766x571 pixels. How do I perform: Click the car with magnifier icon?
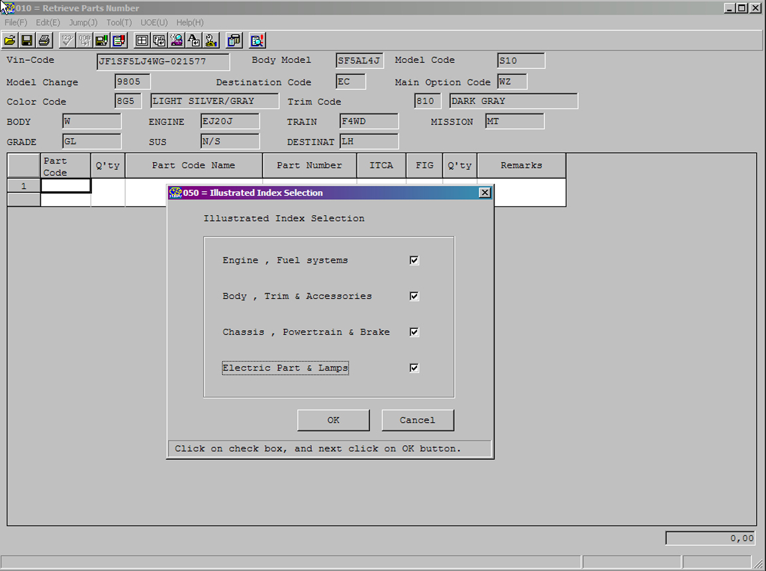click(176, 40)
